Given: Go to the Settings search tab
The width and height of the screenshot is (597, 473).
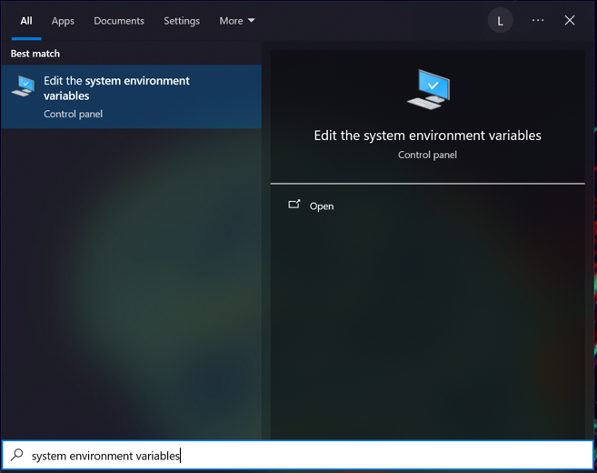Looking at the screenshot, I should coord(182,21).
